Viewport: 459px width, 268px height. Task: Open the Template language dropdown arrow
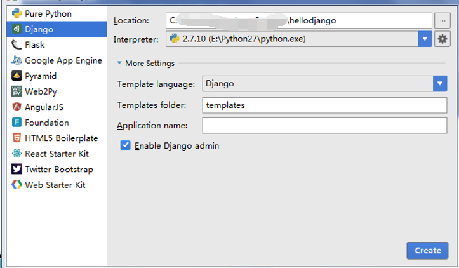pyautogui.click(x=440, y=83)
